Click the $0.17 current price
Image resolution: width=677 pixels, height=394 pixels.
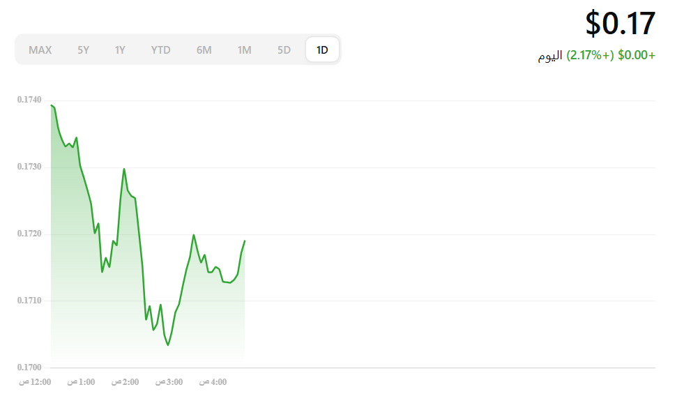[x=620, y=23]
